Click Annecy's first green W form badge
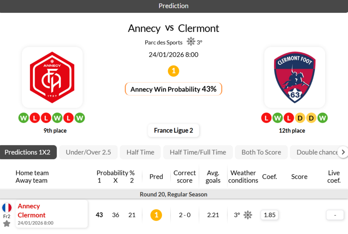 point(24,118)
